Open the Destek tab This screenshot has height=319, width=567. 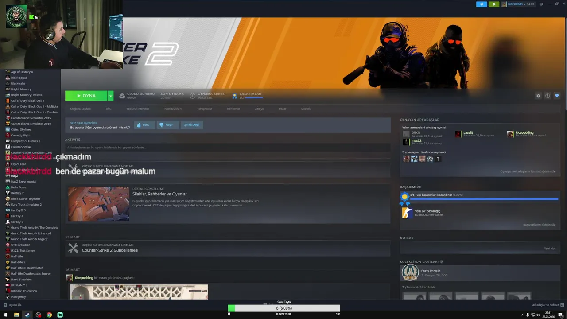point(306,109)
